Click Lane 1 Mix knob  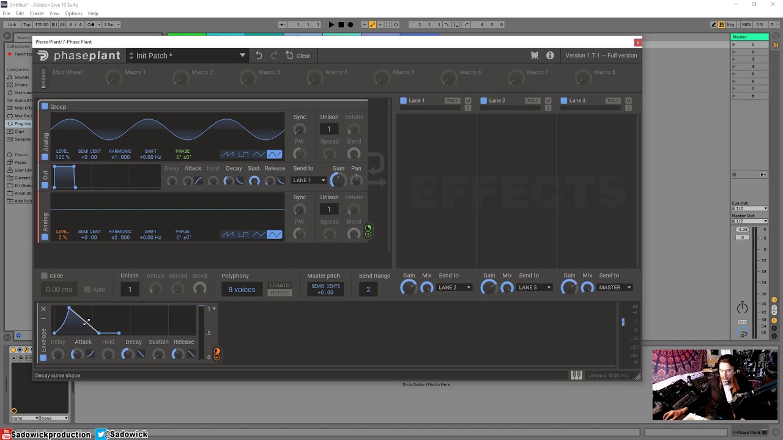pos(426,287)
